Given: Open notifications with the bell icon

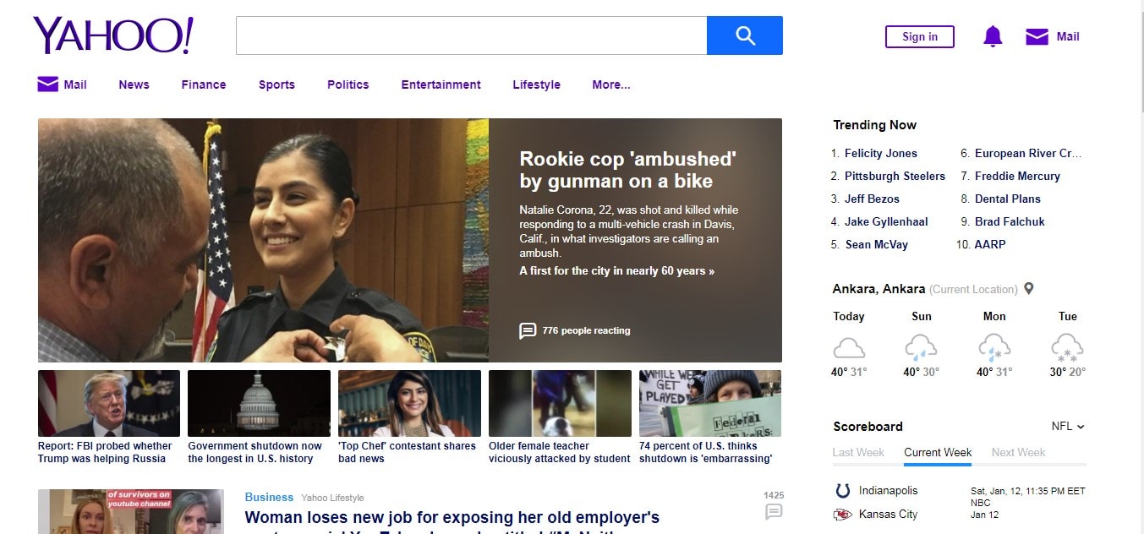Looking at the screenshot, I should [x=993, y=36].
